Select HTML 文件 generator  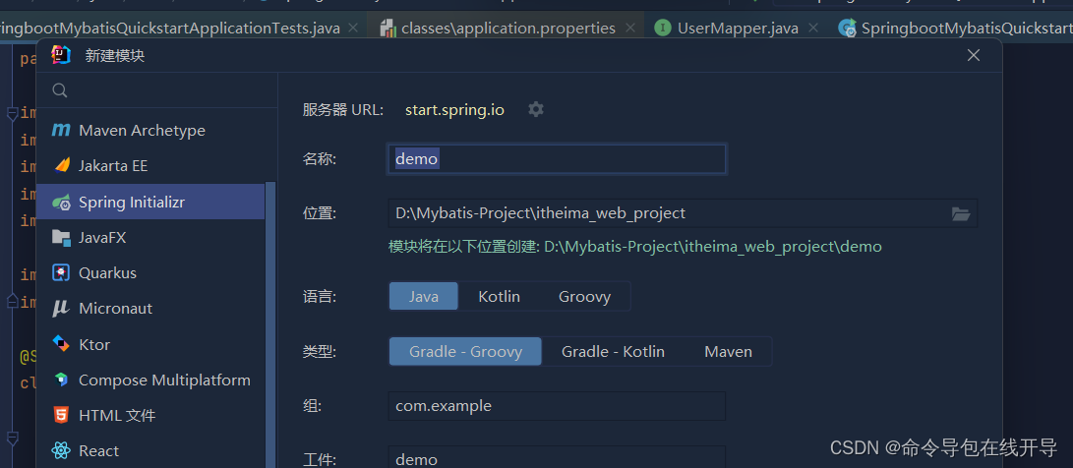click(150, 415)
